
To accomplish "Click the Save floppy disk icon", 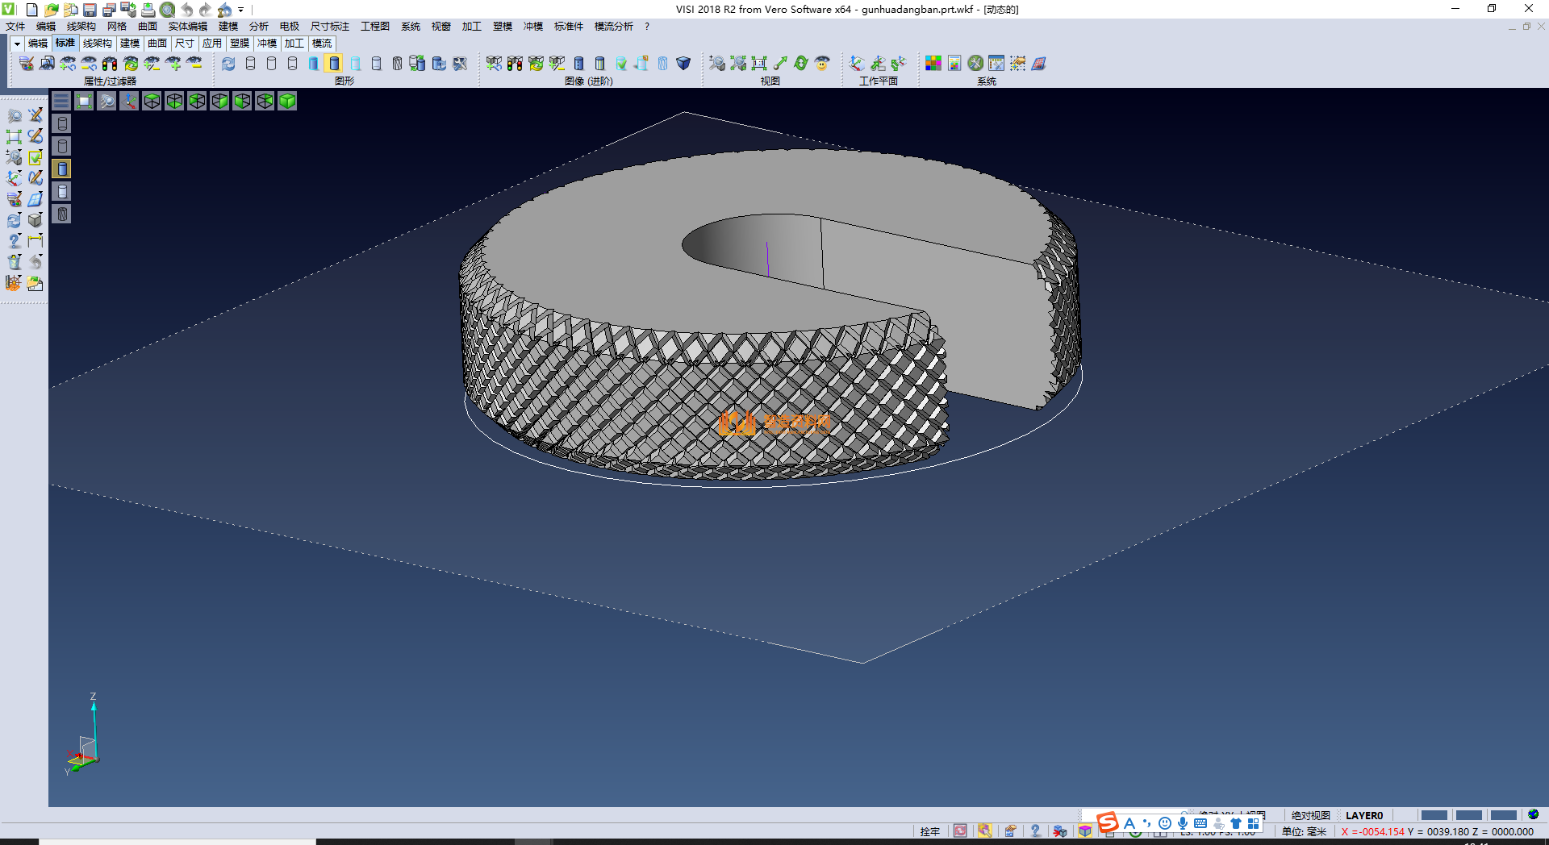I will [90, 10].
